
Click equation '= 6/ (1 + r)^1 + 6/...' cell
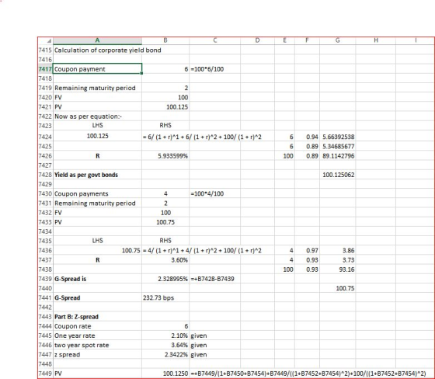tap(202, 137)
